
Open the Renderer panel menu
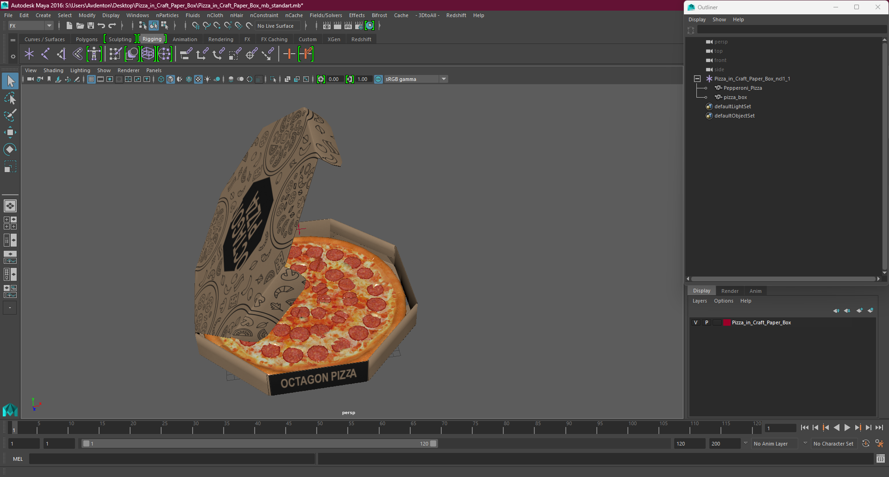pos(128,70)
